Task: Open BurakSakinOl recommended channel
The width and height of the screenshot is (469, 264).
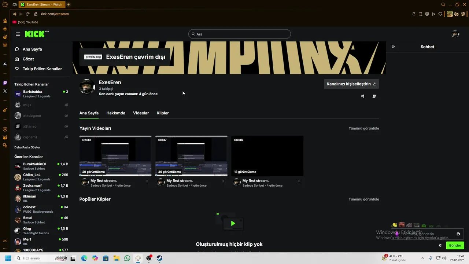Action: click(41, 166)
